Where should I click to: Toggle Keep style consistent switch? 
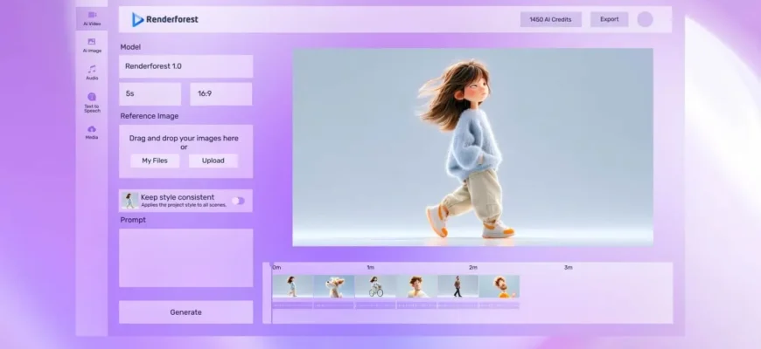pos(238,201)
